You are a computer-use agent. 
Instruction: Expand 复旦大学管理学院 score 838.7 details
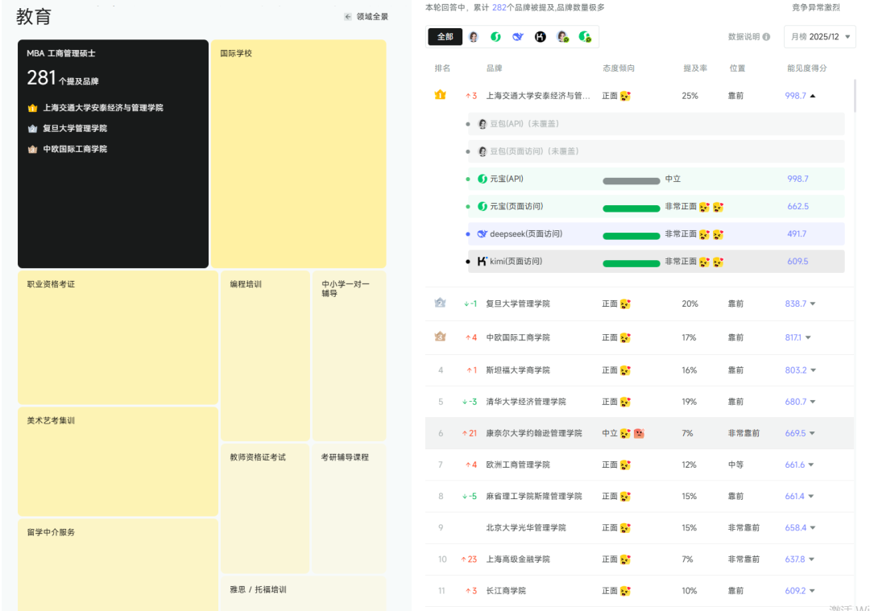point(812,304)
